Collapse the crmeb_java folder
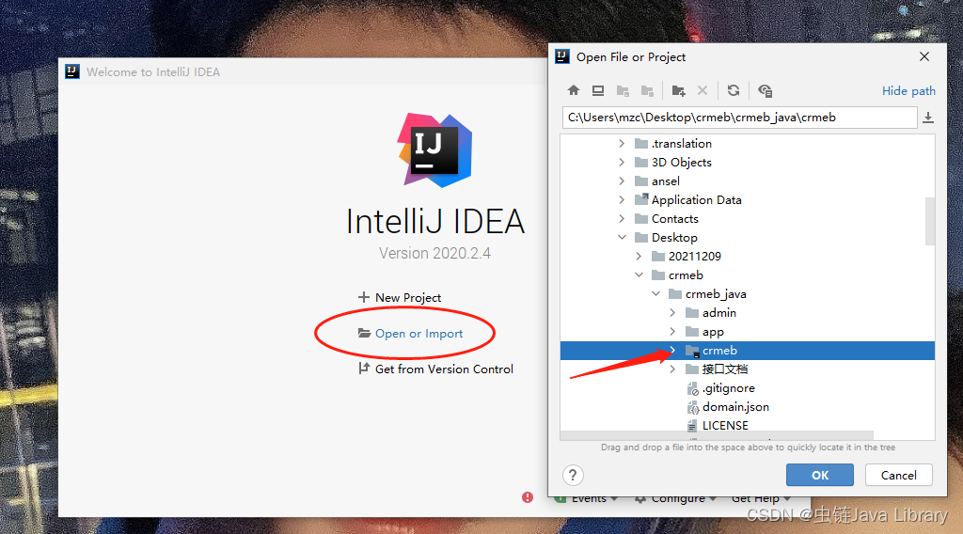Image resolution: width=963 pixels, height=534 pixels. tap(655, 294)
